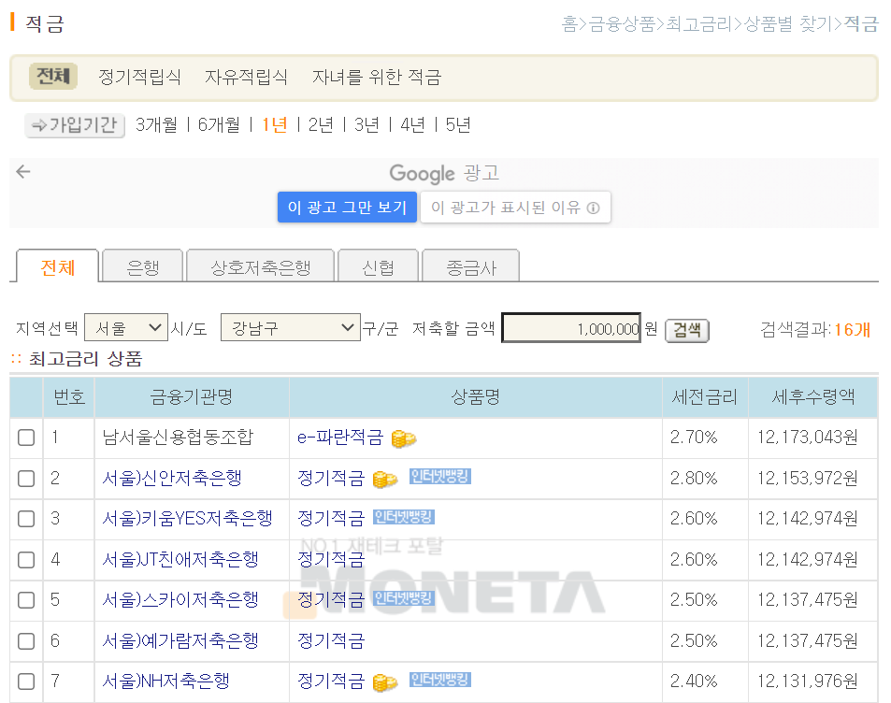Check the box for row 2 서울)신안저축은행
This screenshot has width=891, height=703.
point(26,479)
